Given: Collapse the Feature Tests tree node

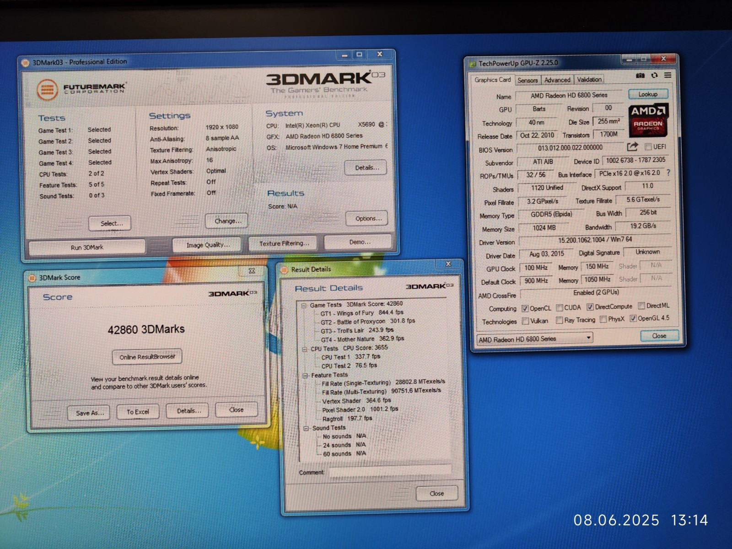Looking at the screenshot, I should coord(305,376).
